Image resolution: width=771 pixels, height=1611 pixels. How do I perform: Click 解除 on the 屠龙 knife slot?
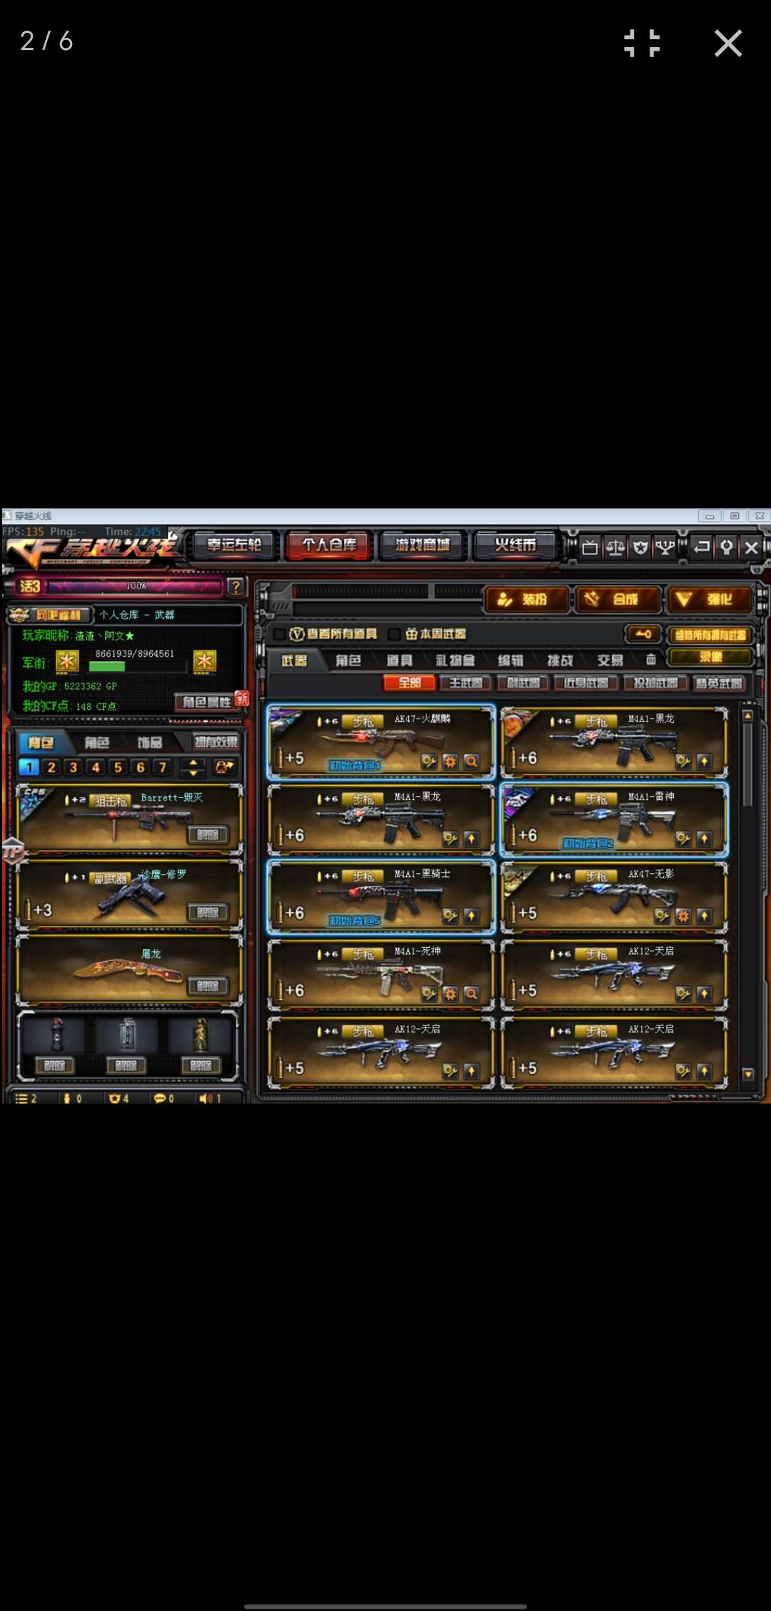[208, 986]
